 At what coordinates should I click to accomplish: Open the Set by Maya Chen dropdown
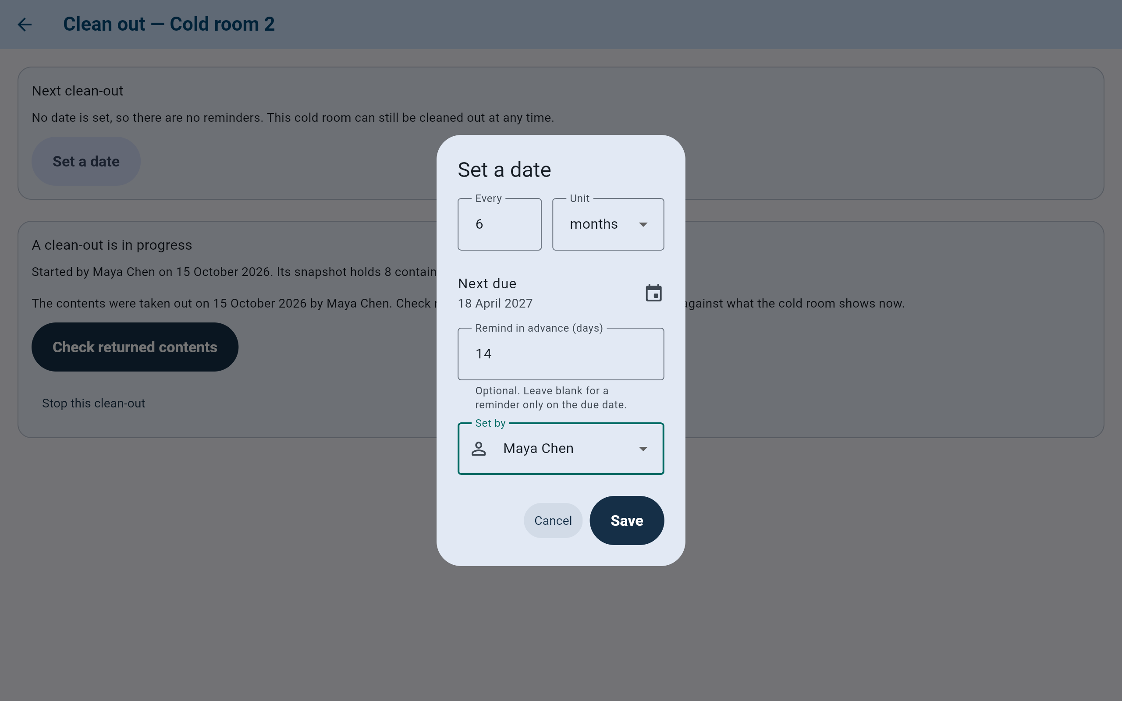[561, 448]
